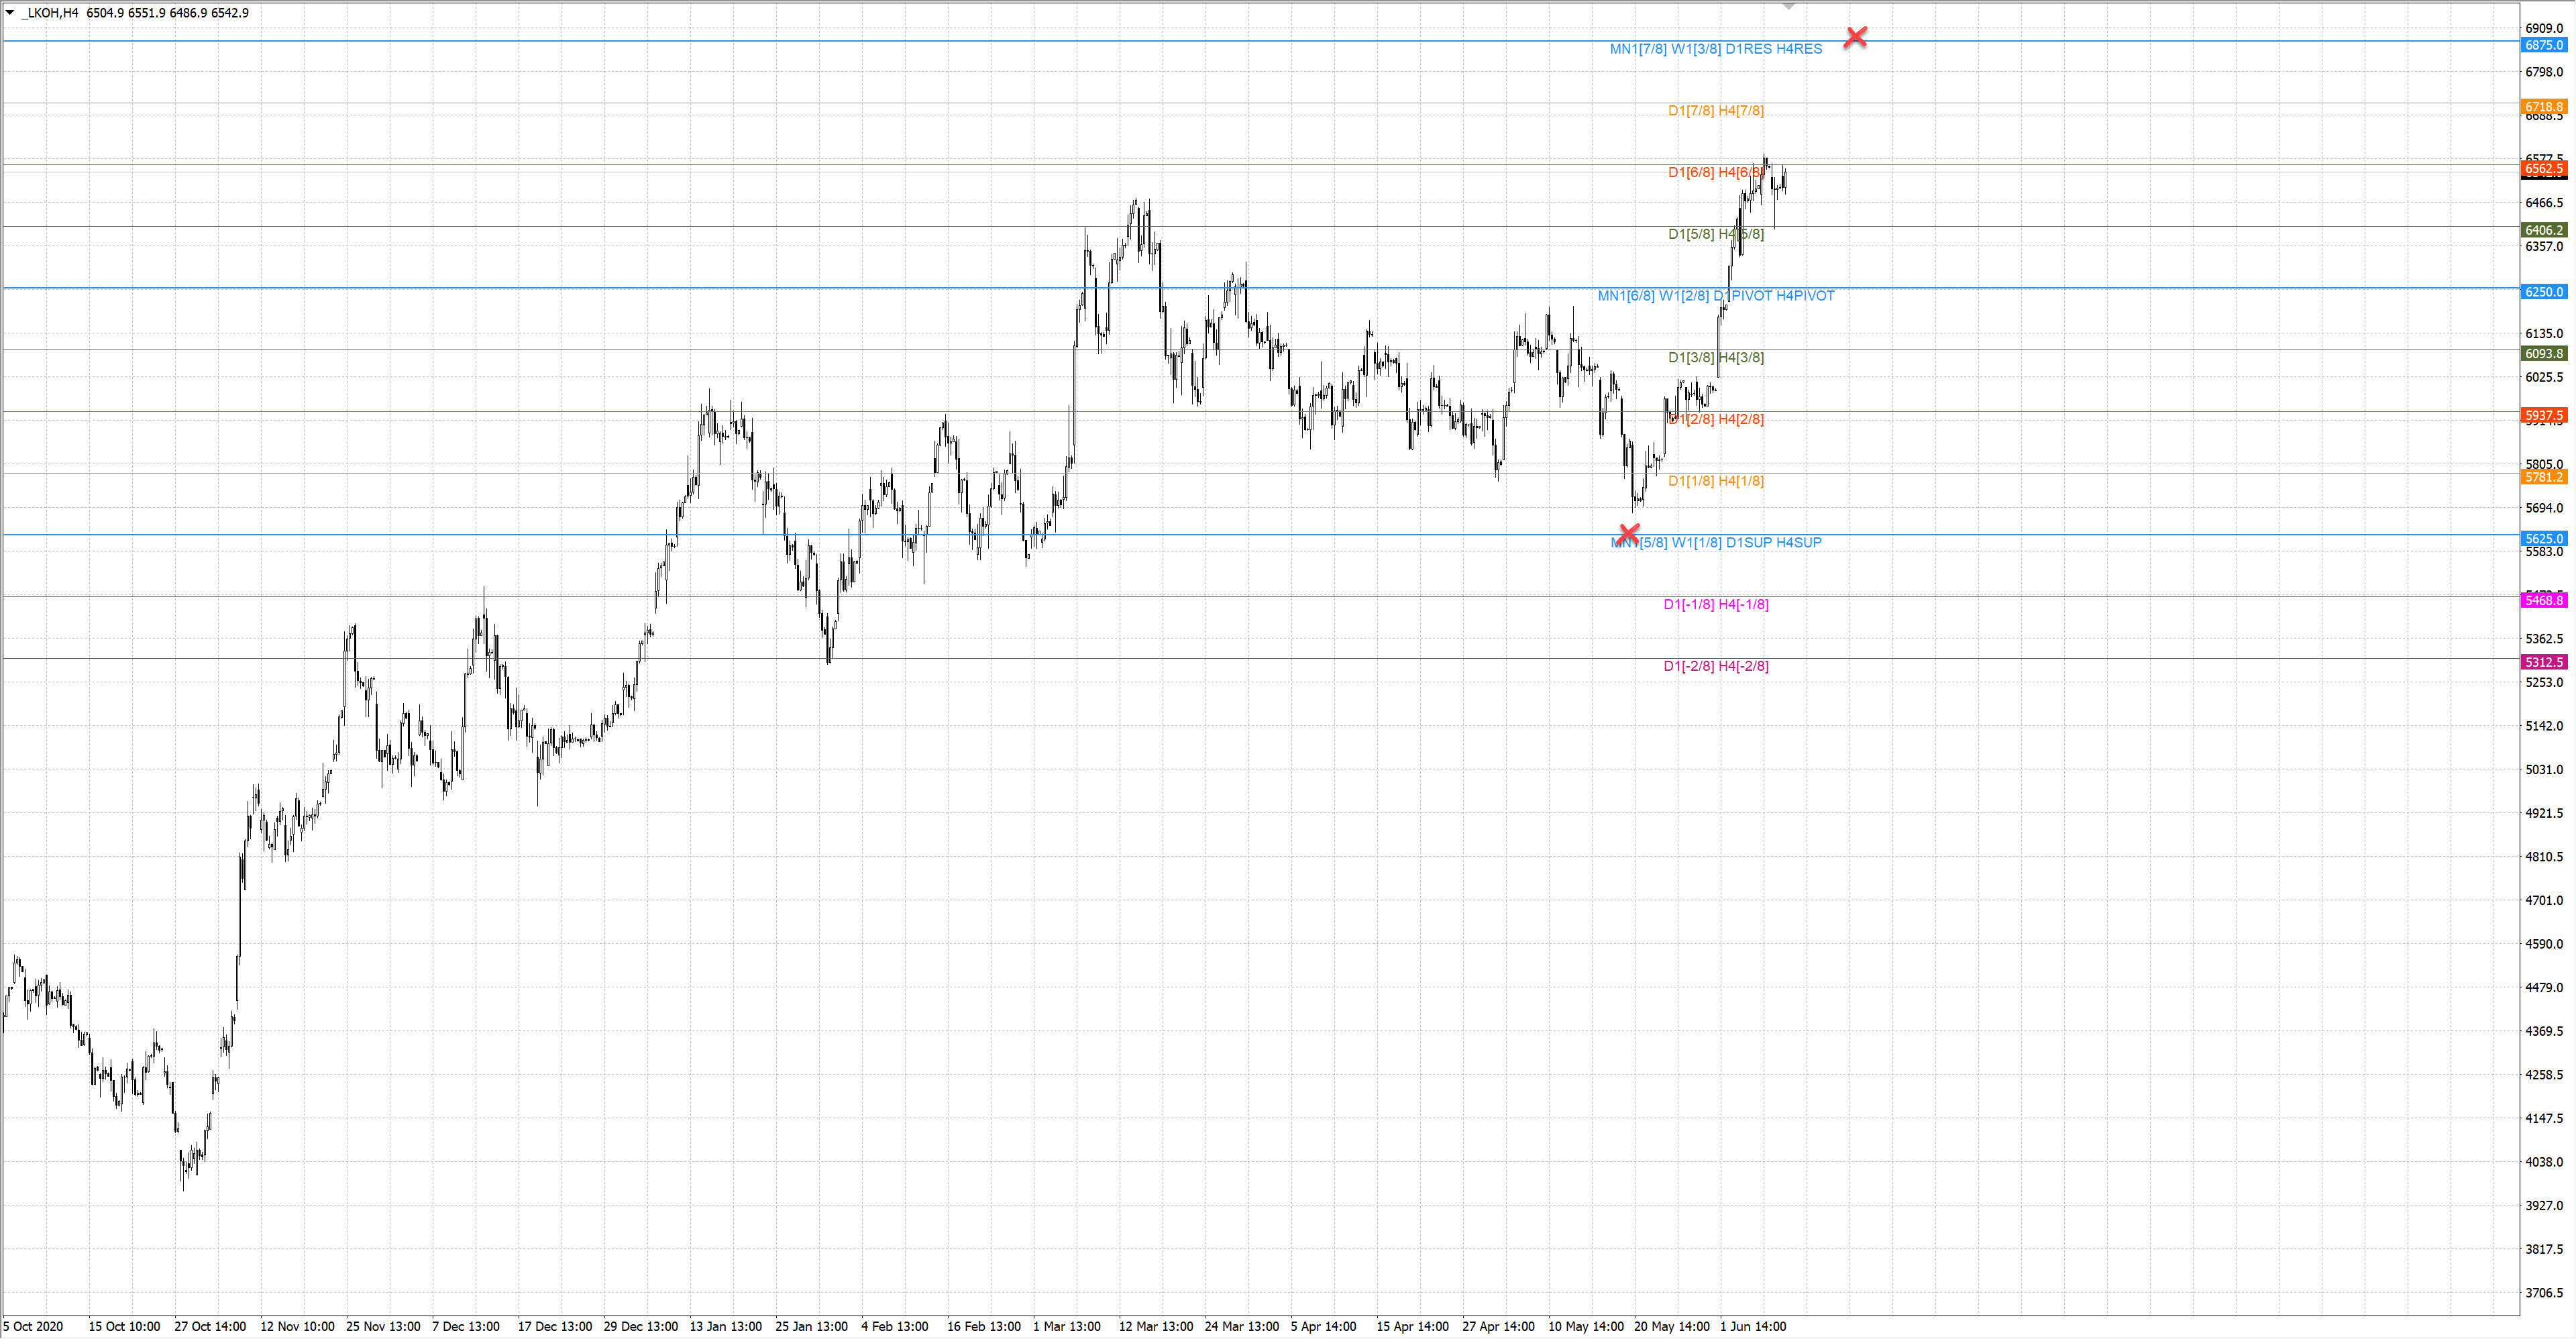Click the _LKOH,H4 symbol title text
The width and height of the screenshot is (2576, 1339).
click(x=50, y=13)
